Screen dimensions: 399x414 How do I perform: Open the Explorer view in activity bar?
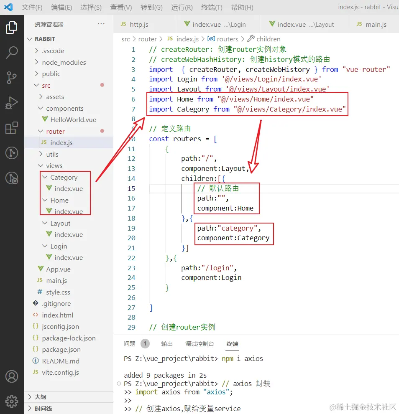tap(12, 28)
